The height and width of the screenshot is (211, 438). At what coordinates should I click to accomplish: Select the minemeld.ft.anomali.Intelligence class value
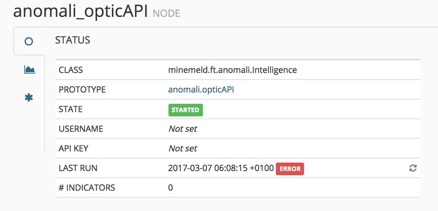232,70
